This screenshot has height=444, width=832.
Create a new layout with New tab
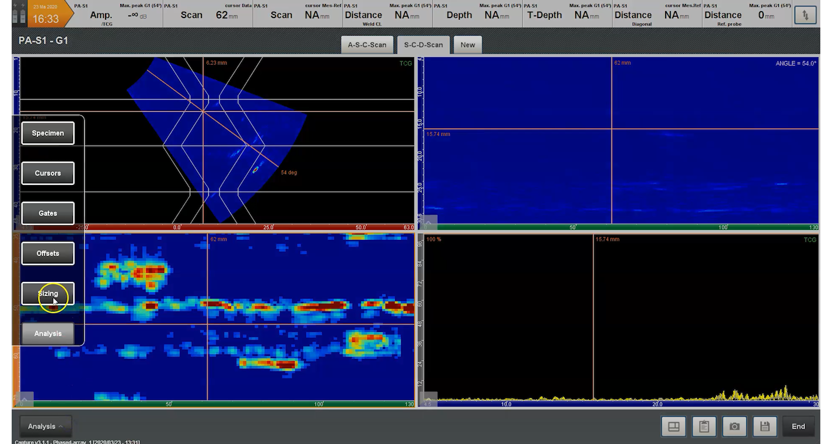point(468,45)
